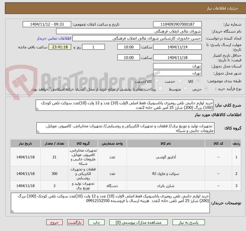
Task: Click the response deadline hour 10:00 field
Action: click(x=129, y=47)
